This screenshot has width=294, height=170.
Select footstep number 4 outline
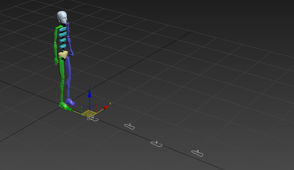click(x=157, y=144)
